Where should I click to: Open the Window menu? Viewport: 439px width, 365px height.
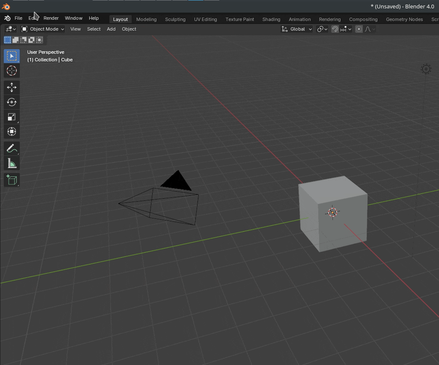pyautogui.click(x=74, y=18)
